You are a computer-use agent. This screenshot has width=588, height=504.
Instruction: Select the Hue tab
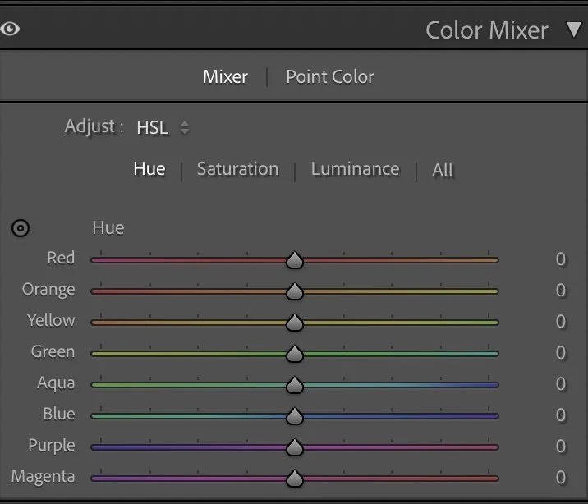coord(149,169)
